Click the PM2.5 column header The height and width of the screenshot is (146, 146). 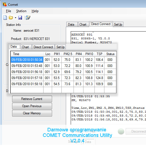coord(68,54)
